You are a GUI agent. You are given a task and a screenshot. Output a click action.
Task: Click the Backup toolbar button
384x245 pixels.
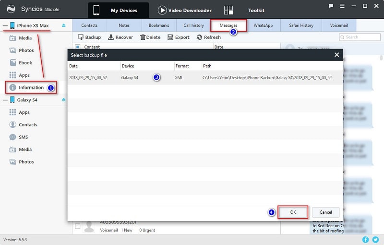coord(89,37)
